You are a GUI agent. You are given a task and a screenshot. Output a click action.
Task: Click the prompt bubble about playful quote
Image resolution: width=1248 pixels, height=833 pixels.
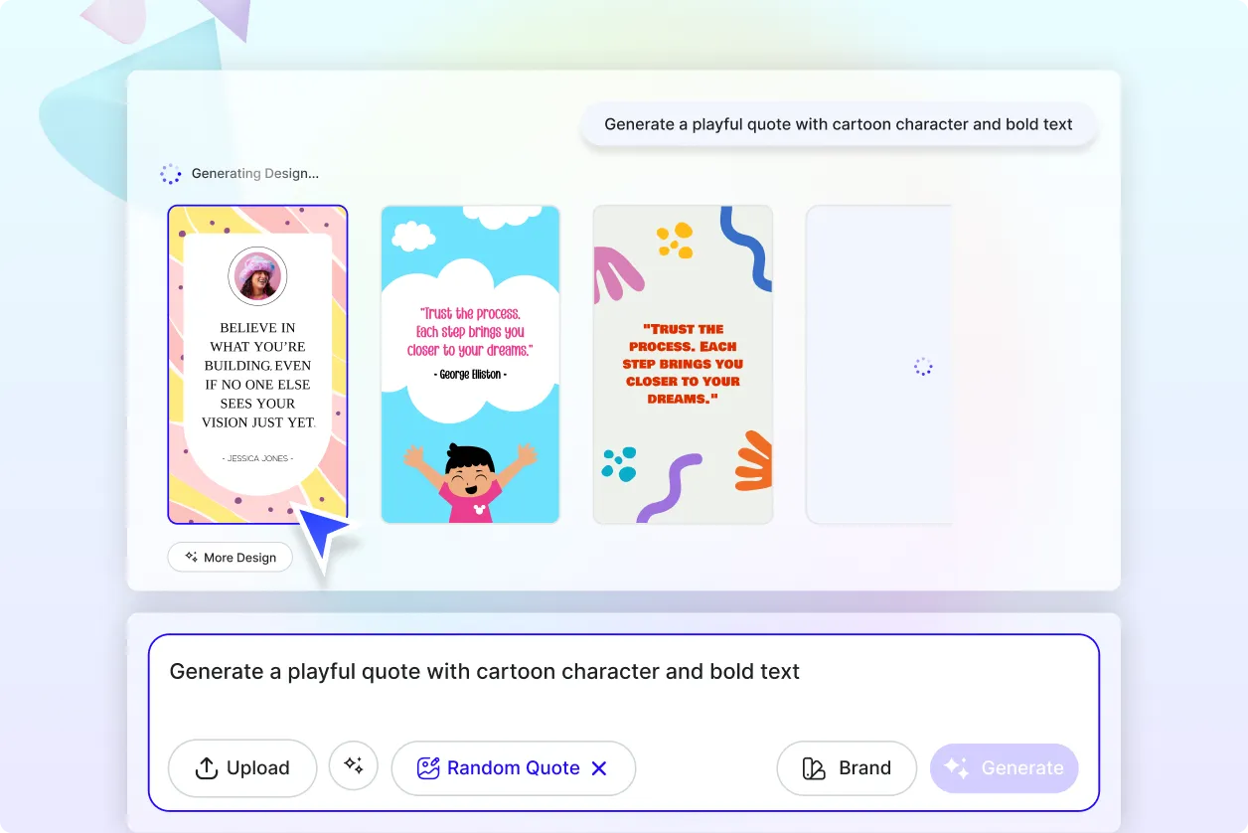click(839, 125)
